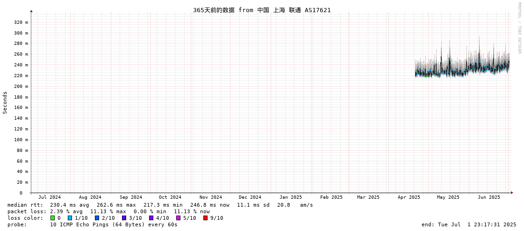Click the median rtt label
The height and width of the screenshot is (231, 524).
tap(25, 205)
